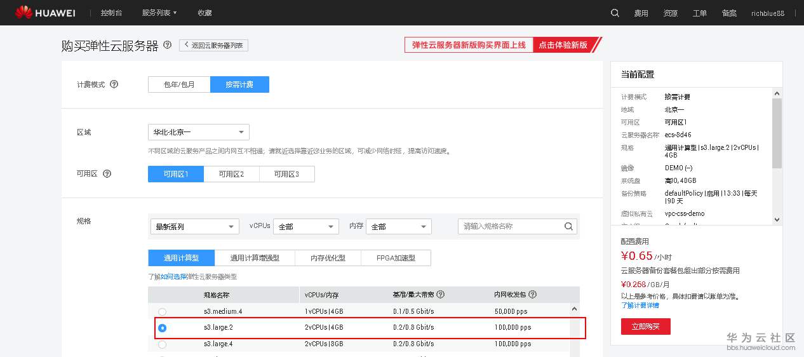Open the richblue88 account menu

click(767, 13)
